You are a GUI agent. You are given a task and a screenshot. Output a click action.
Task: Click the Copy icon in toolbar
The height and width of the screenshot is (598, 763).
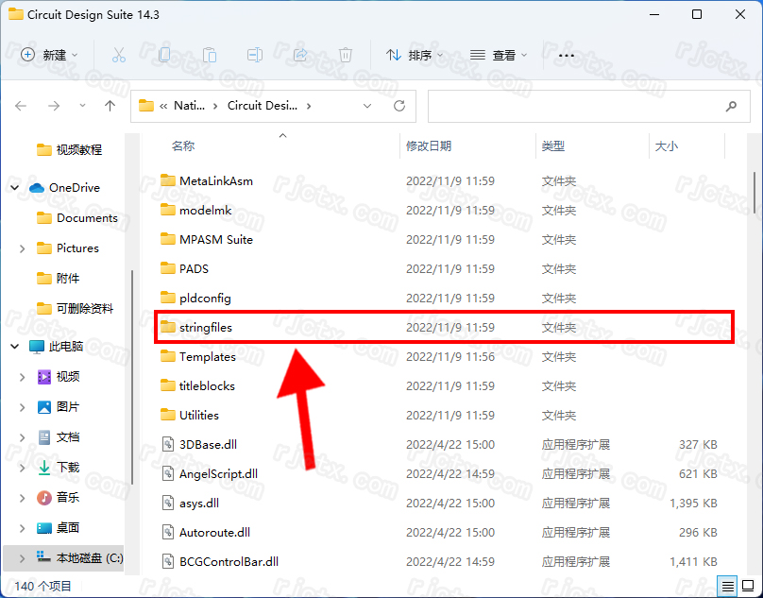coord(164,56)
